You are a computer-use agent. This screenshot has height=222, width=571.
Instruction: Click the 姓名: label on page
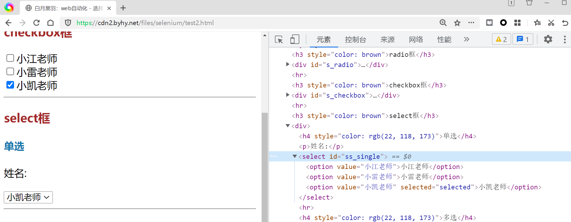coord(15,173)
